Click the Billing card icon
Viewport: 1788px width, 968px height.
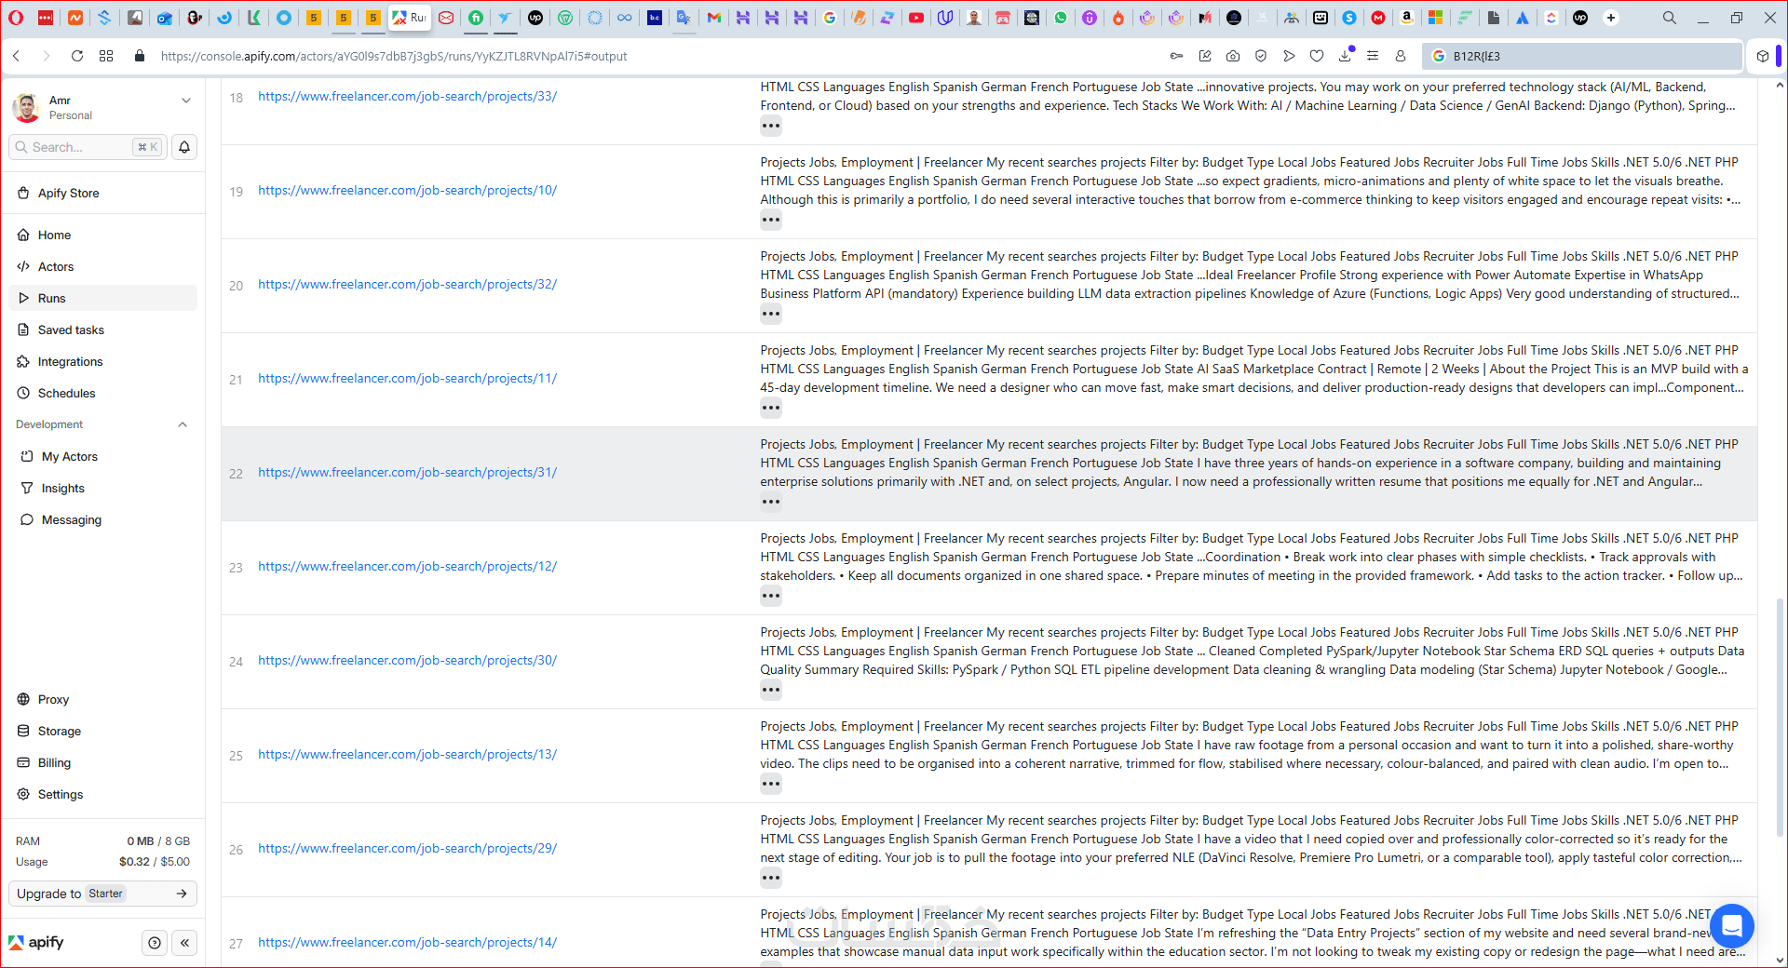click(x=23, y=762)
